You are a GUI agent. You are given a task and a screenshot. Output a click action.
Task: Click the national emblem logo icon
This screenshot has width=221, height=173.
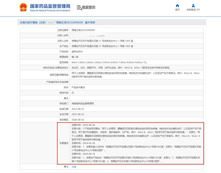pos(23,7)
